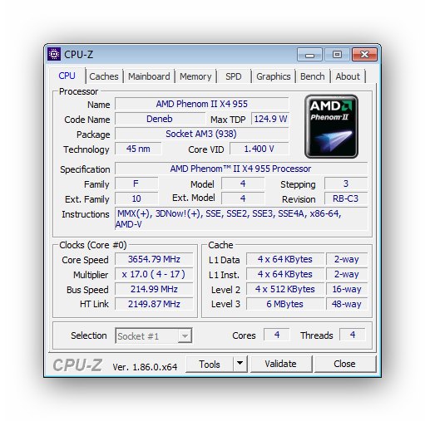This screenshot has width=425, height=421.
Task: Open the Bench tab
Action: coord(313,76)
